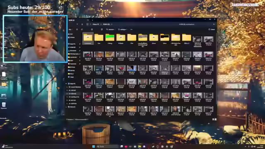The height and width of the screenshot is (149, 265).
Task: Open the Anzeigen dropdown
Action: coord(123,29)
